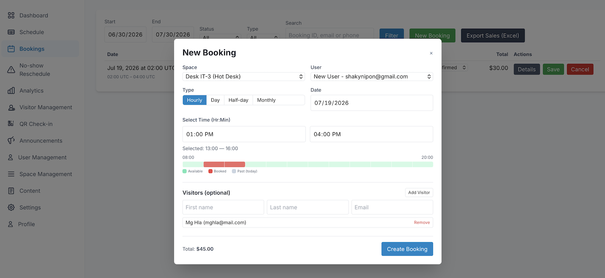Click the Visitor Management person icon

11,107
